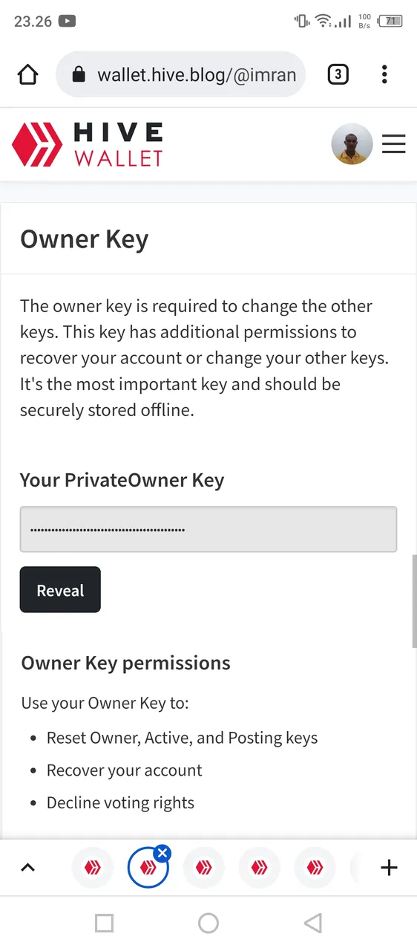Add a new browser tab
The width and height of the screenshot is (417, 951).
(x=389, y=867)
